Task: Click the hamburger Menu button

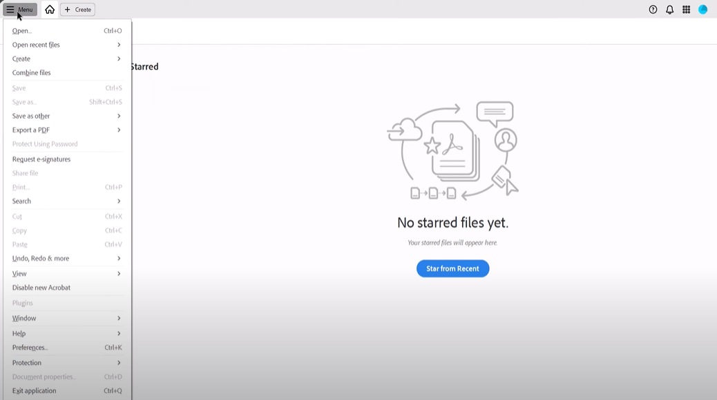Action: 19,9
